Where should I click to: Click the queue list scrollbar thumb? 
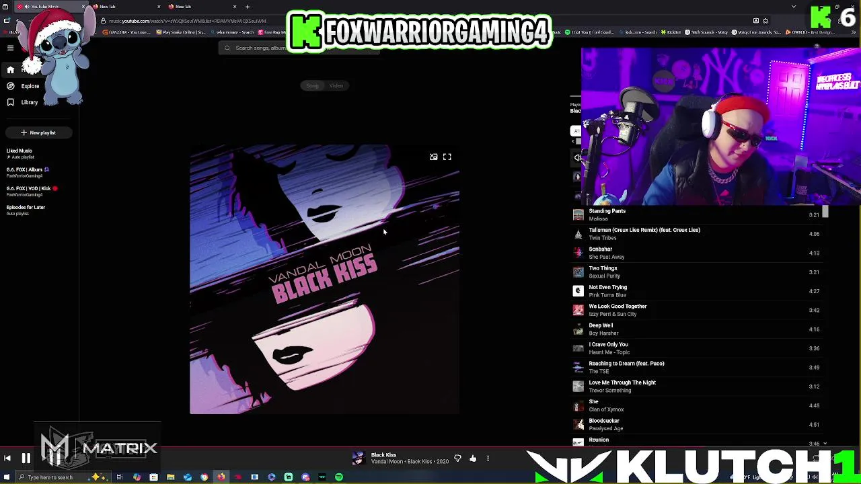click(825, 212)
